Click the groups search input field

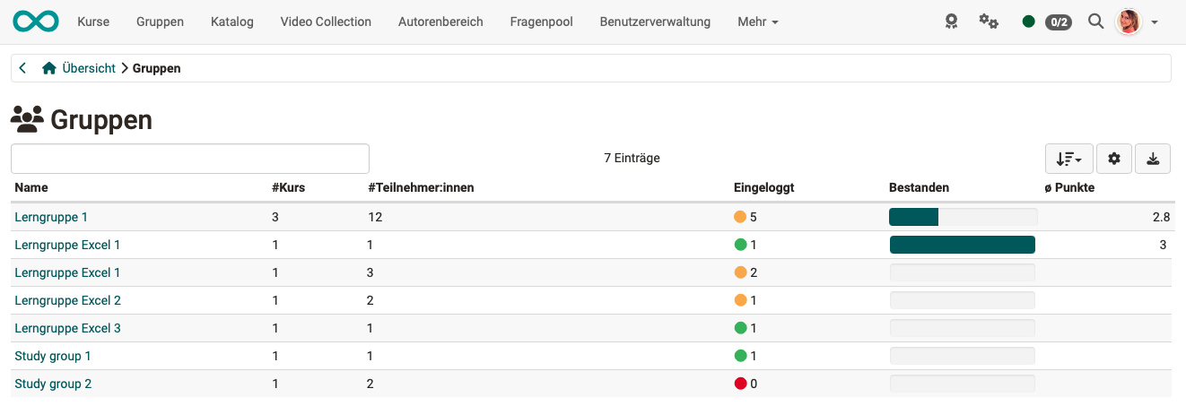[x=190, y=159]
